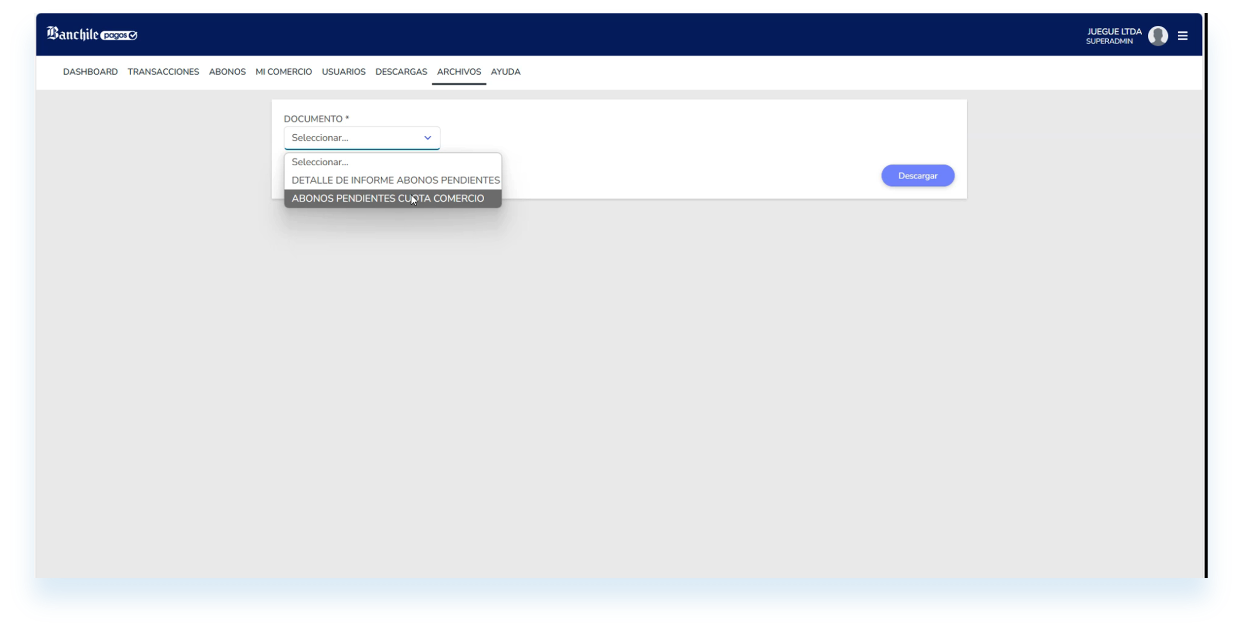
Task: Open the AYUDA tab
Action: pos(505,72)
